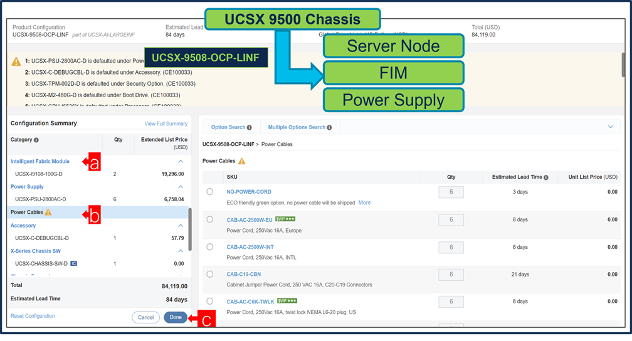Click the Option Search info icon
The image size is (632, 341).
[x=249, y=127]
